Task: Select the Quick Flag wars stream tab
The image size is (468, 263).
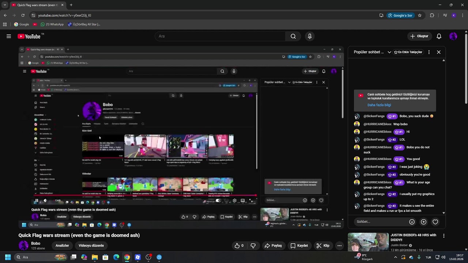Action: click(x=38, y=5)
